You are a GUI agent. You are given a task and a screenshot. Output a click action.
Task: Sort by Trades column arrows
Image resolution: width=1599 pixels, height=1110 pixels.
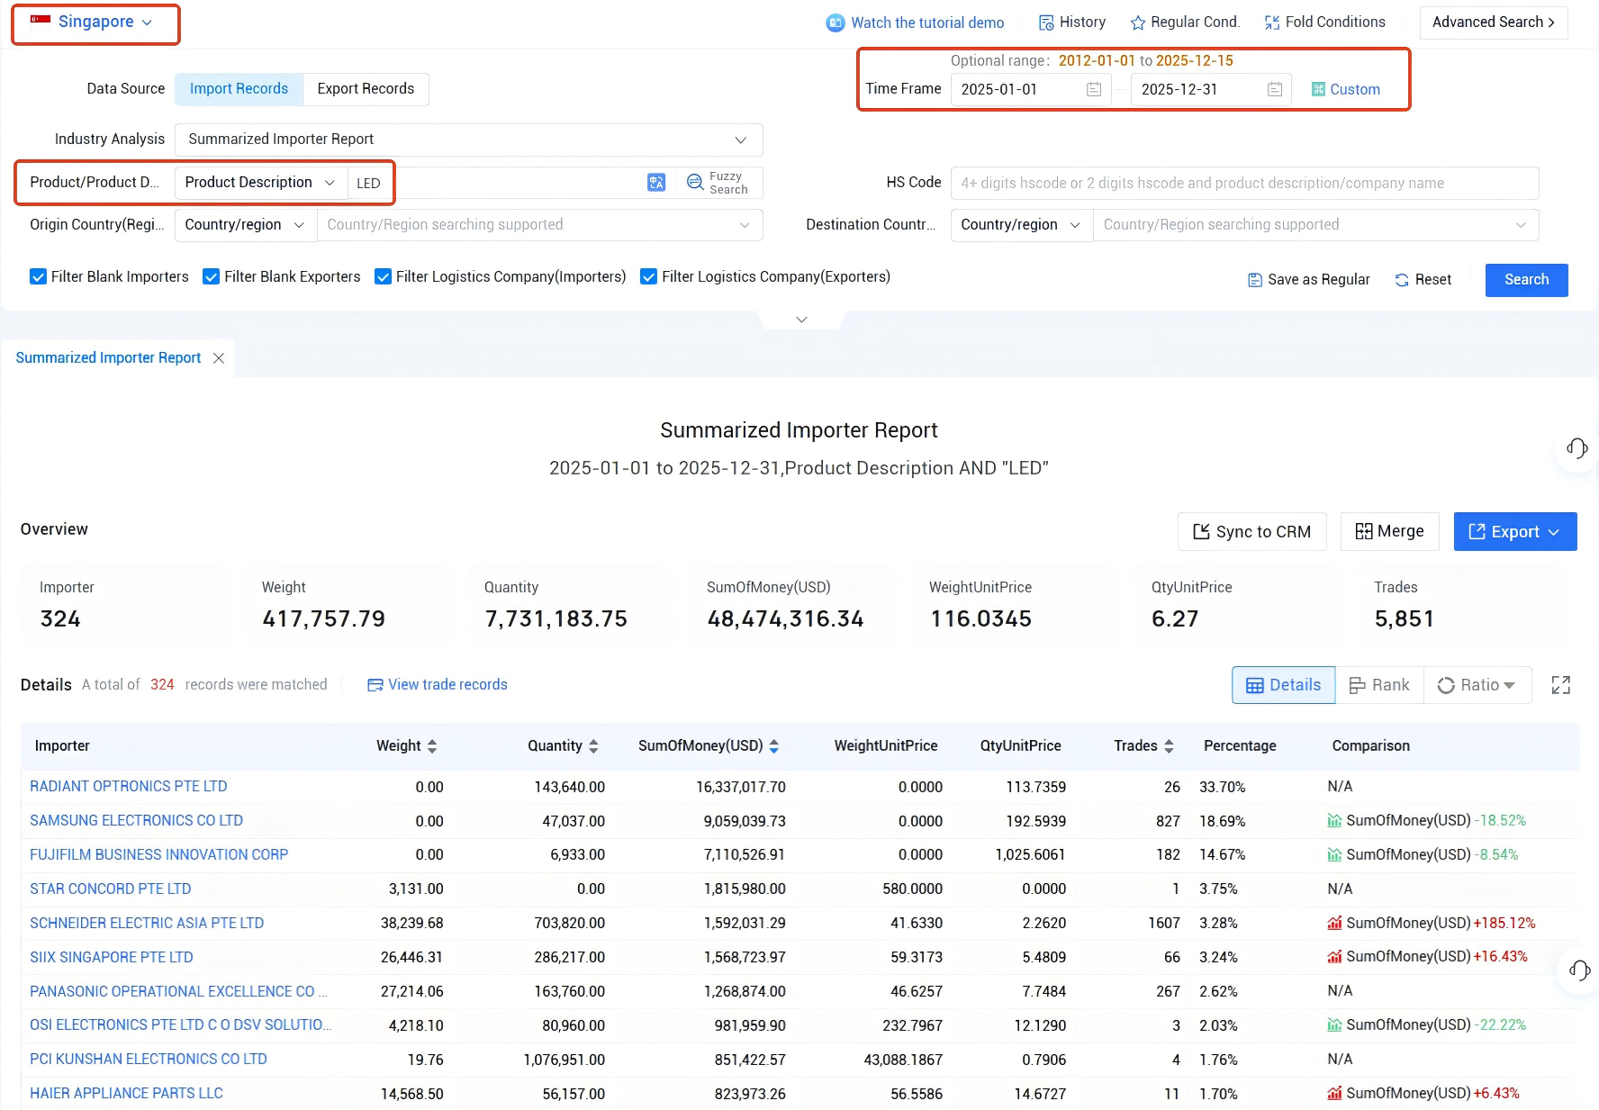[1169, 746]
